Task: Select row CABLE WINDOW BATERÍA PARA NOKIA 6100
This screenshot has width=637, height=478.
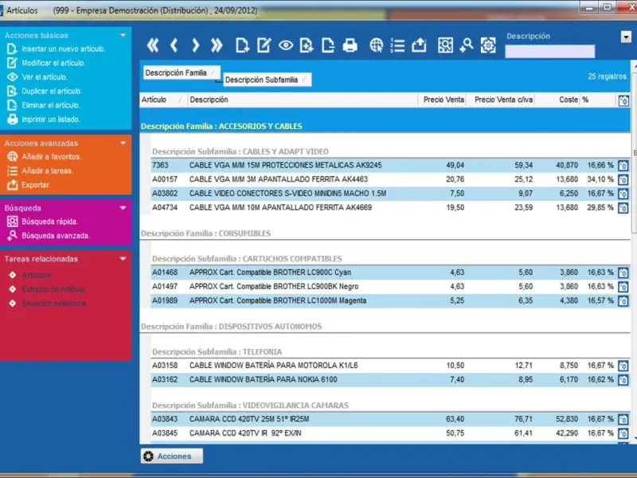Action: (x=390, y=380)
